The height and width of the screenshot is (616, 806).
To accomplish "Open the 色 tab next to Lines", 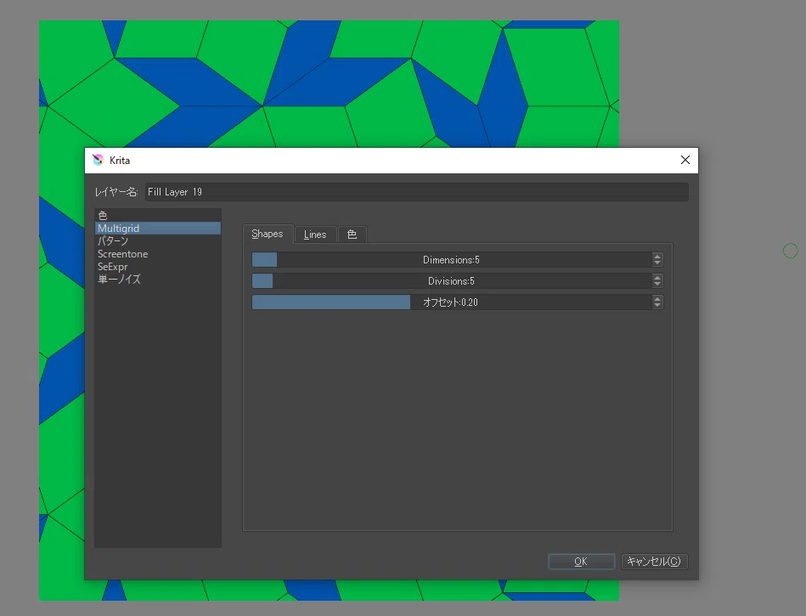I will pyautogui.click(x=352, y=235).
